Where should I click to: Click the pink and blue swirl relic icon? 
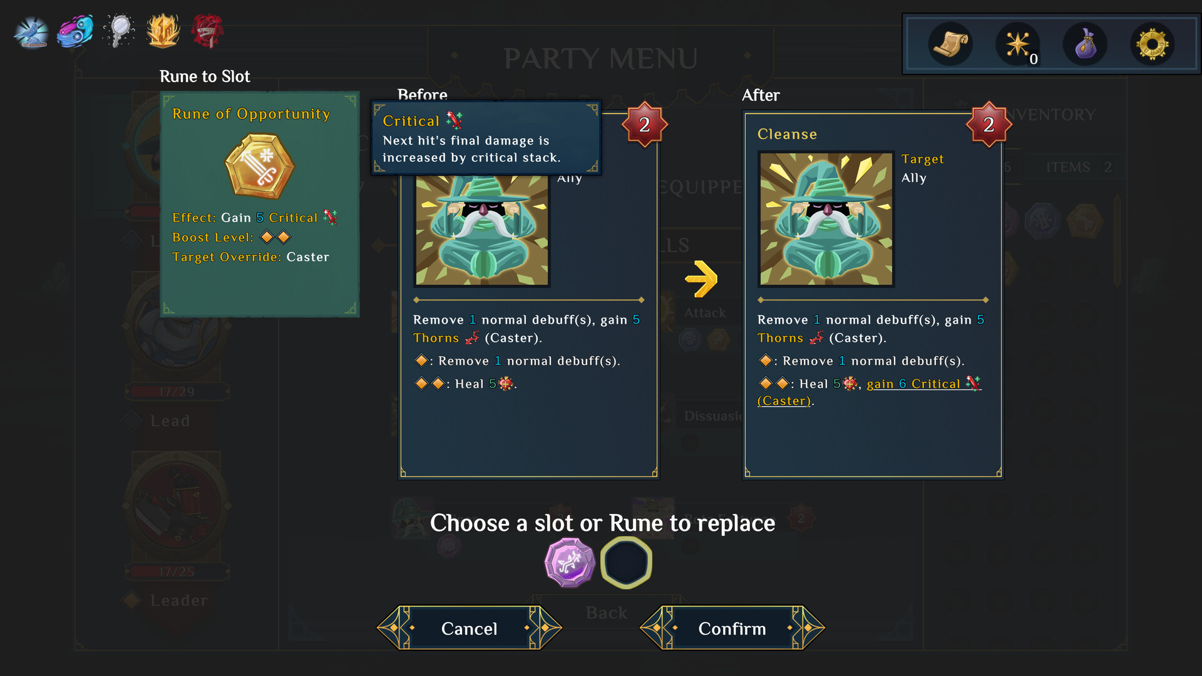coord(75,31)
